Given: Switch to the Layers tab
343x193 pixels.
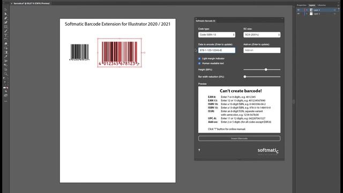Looking at the screenshot, I should [x=312, y=5].
